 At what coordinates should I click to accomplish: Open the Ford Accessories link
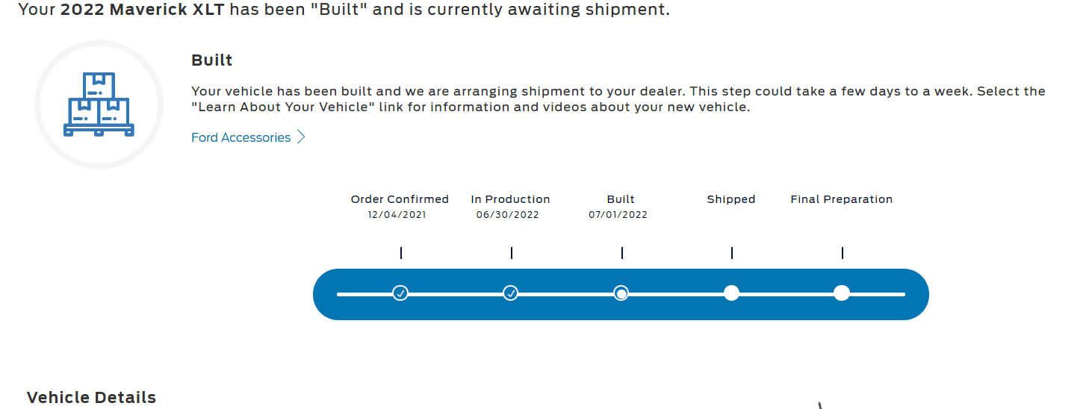[x=241, y=137]
